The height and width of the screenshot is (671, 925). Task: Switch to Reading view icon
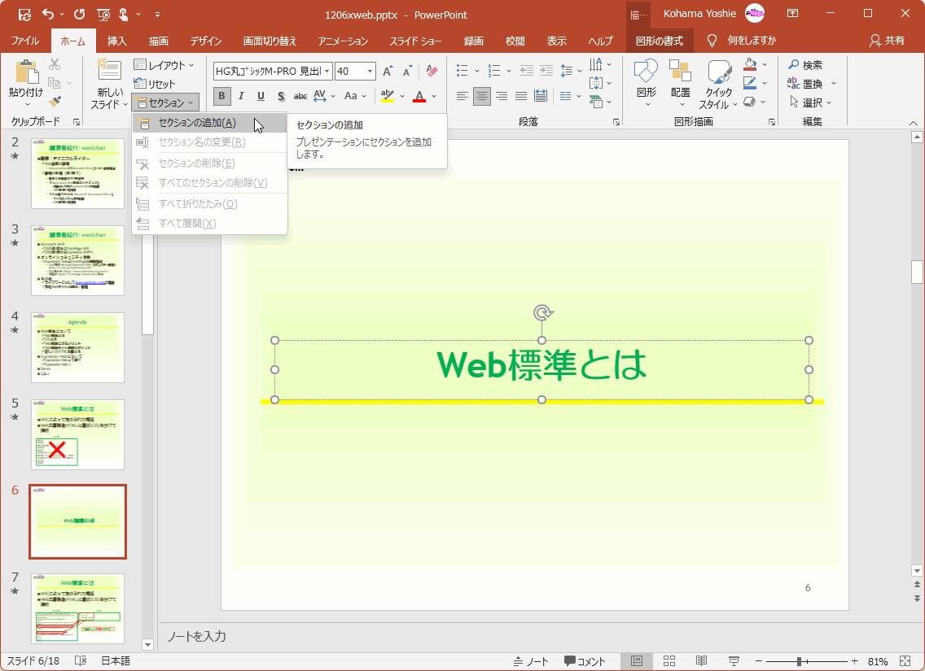(701, 661)
